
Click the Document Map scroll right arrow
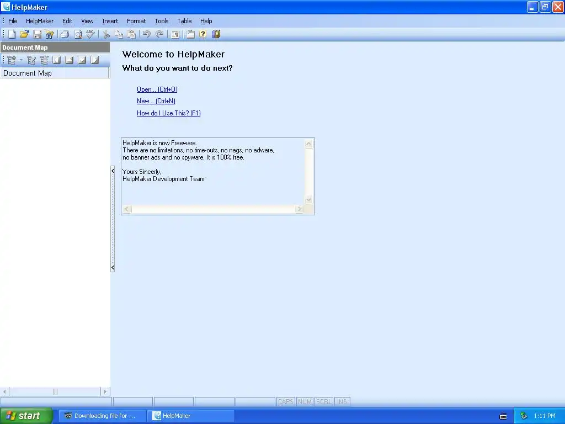105,391
